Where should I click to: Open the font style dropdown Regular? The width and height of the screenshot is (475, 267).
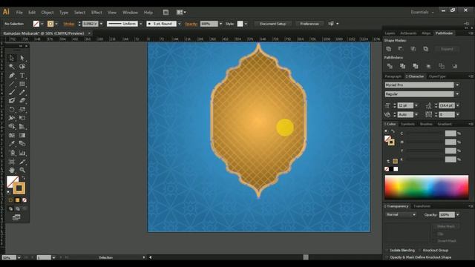pos(457,94)
